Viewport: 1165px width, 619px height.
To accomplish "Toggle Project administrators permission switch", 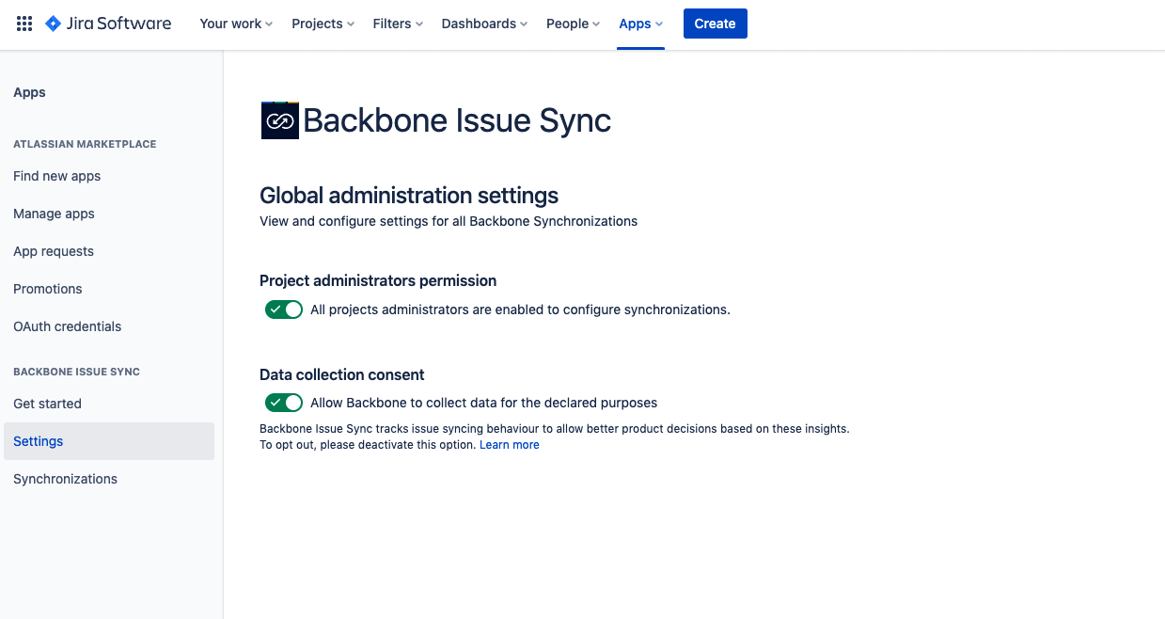I will coord(283,309).
